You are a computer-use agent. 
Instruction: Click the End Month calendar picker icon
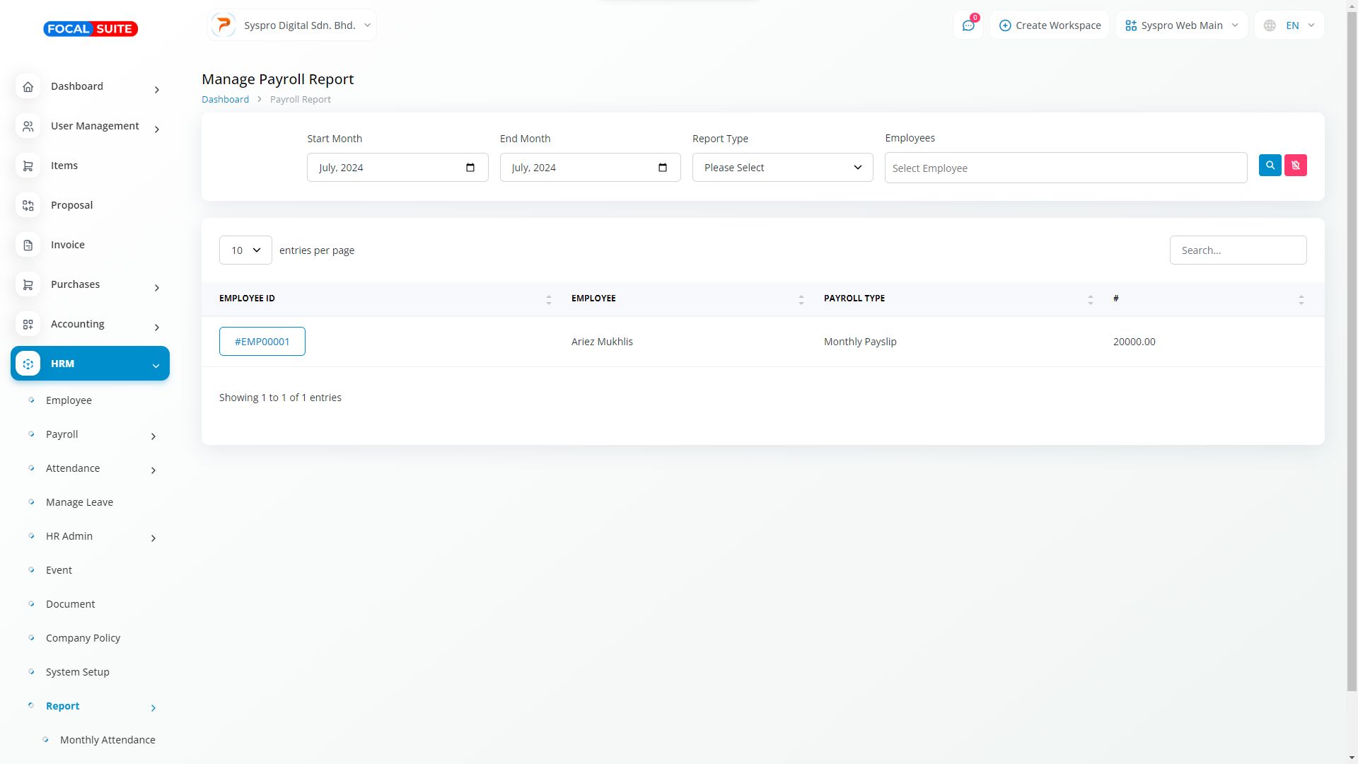[663, 168]
